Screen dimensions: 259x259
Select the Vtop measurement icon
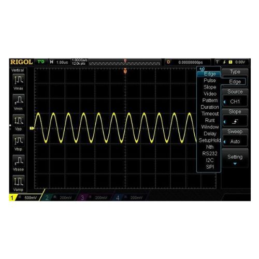(x=19, y=141)
